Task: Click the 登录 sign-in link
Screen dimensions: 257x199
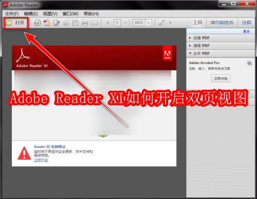Action: pyautogui.click(x=246, y=31)
